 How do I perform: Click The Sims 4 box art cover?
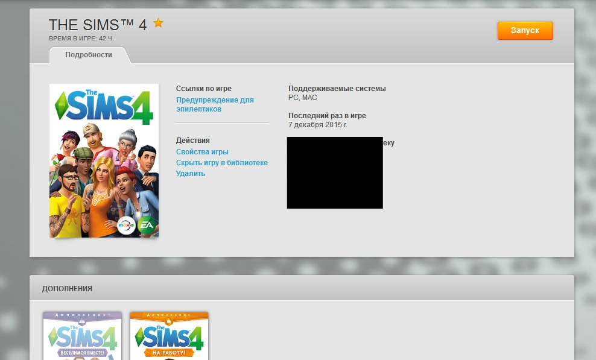(104, 161)
